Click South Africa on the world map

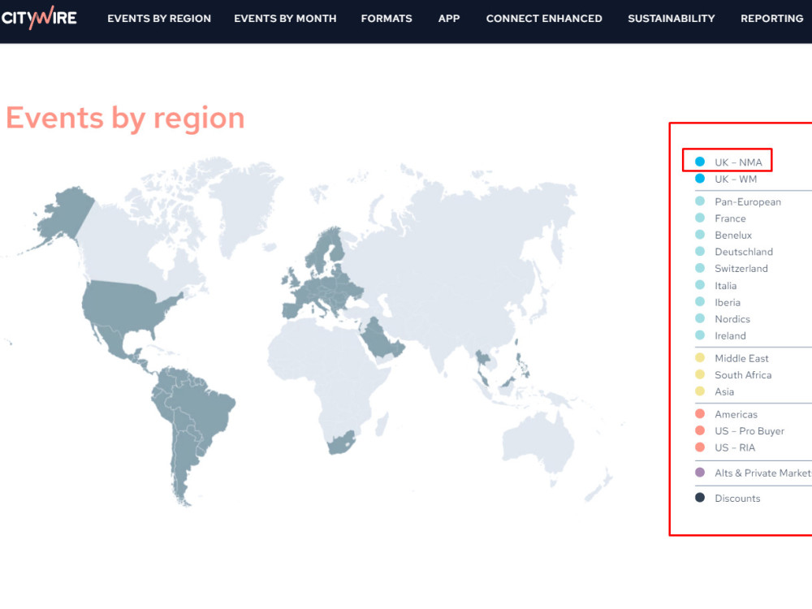341,442
